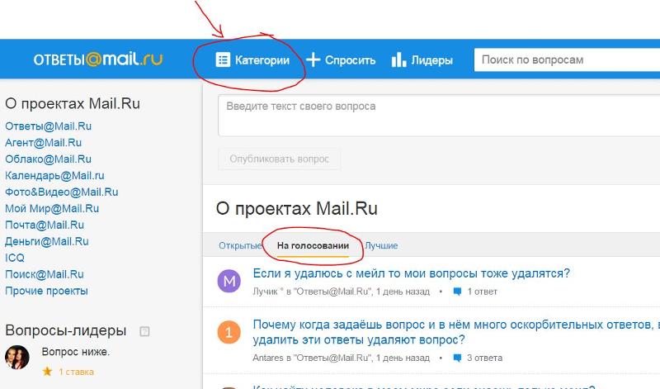The height and width of the screenshot is (389, 660).
Task: Click the Введите текст своего вопроса box
Action: coord(439,116)
